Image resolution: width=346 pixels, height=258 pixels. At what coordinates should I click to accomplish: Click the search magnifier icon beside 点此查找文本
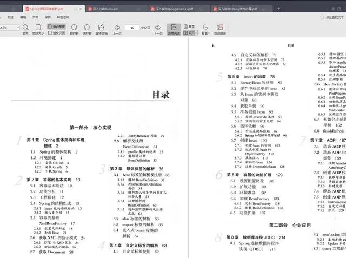[x=322, y=17]
